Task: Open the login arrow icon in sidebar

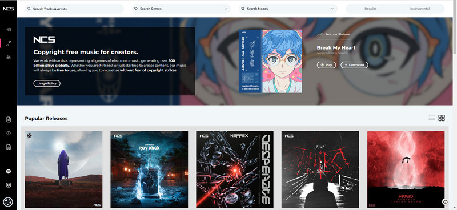Action: (9, 30)
